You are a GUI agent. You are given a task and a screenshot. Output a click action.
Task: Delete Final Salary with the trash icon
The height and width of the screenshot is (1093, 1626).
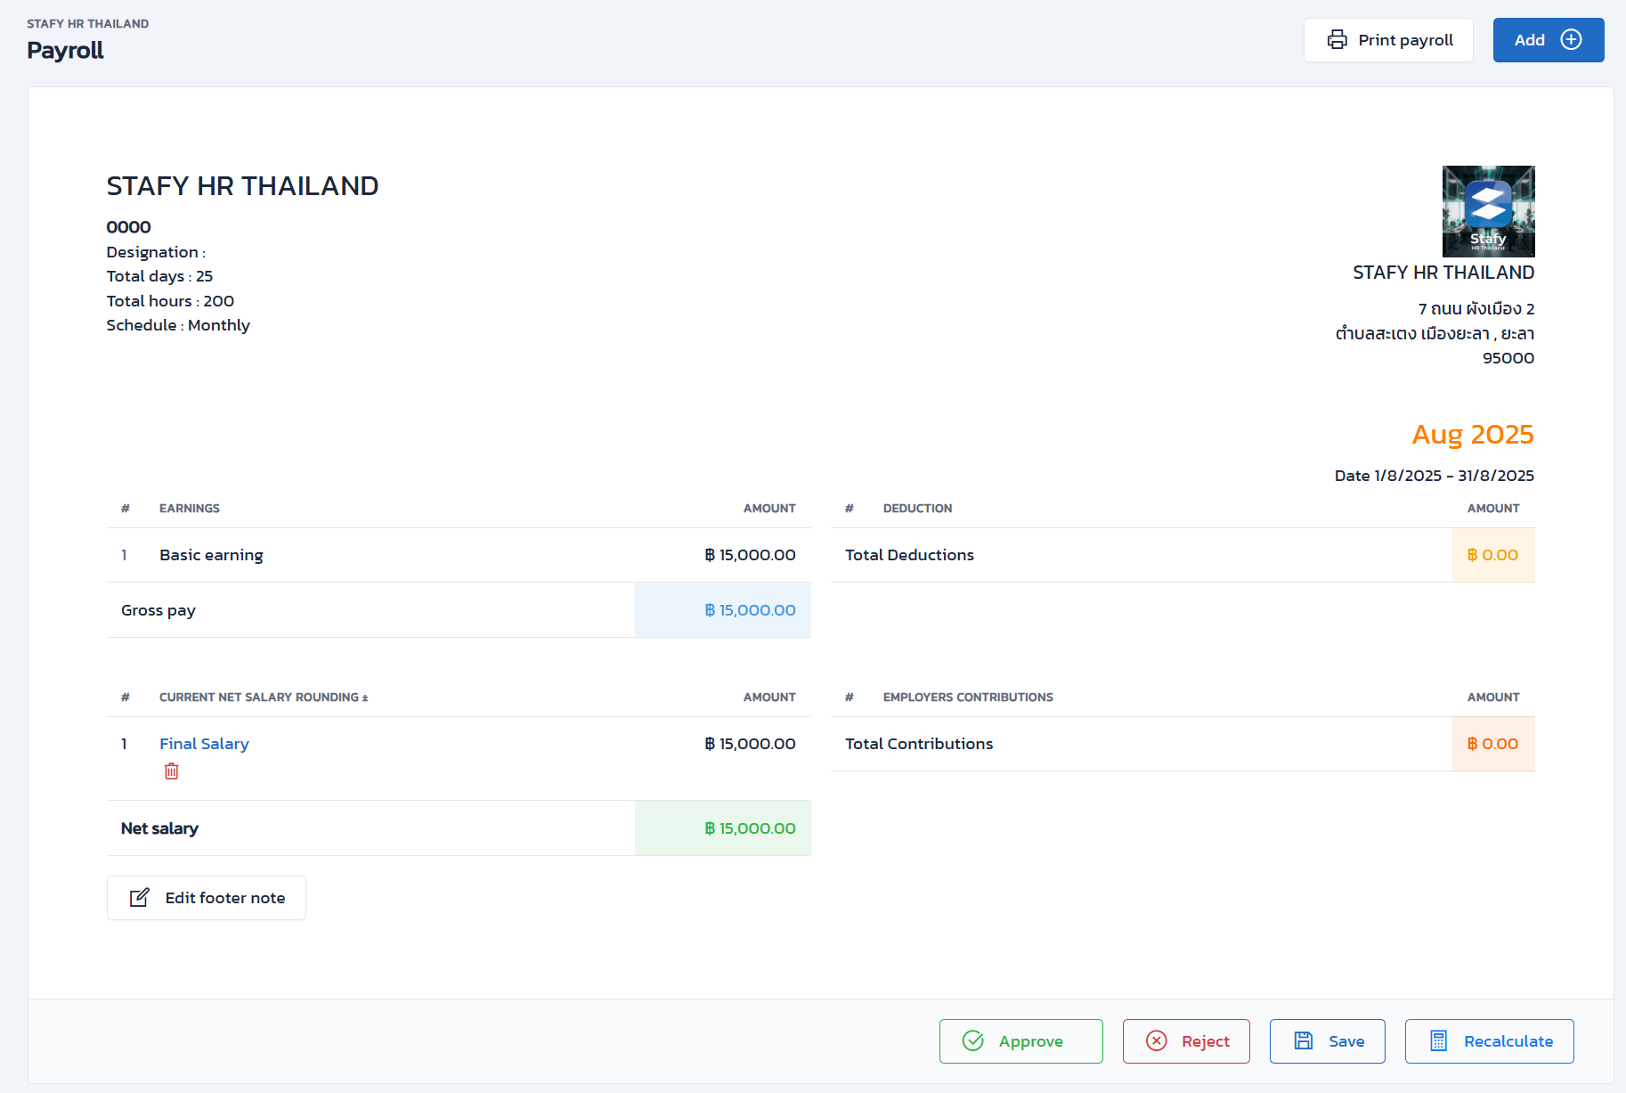pos(172,771)
